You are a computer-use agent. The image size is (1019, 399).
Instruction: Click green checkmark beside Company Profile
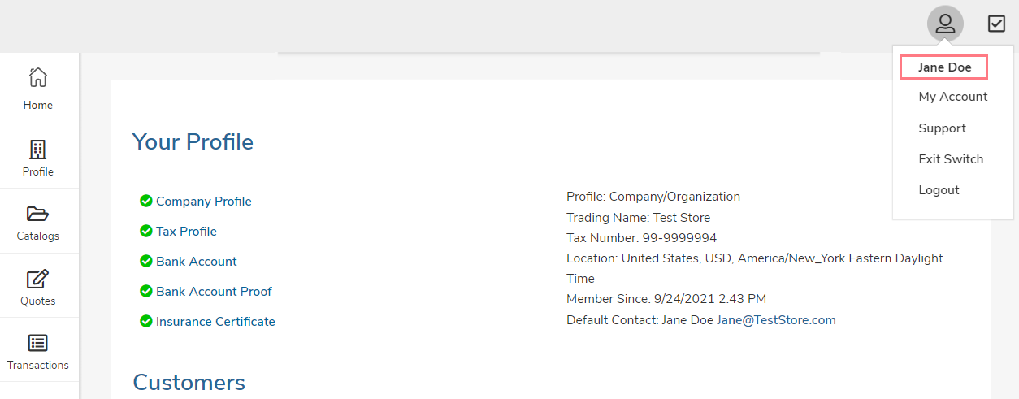click(146, 201)
